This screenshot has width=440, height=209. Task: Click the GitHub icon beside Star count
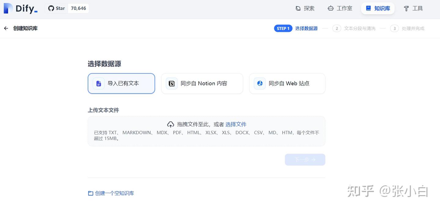(x=51, y=8)
